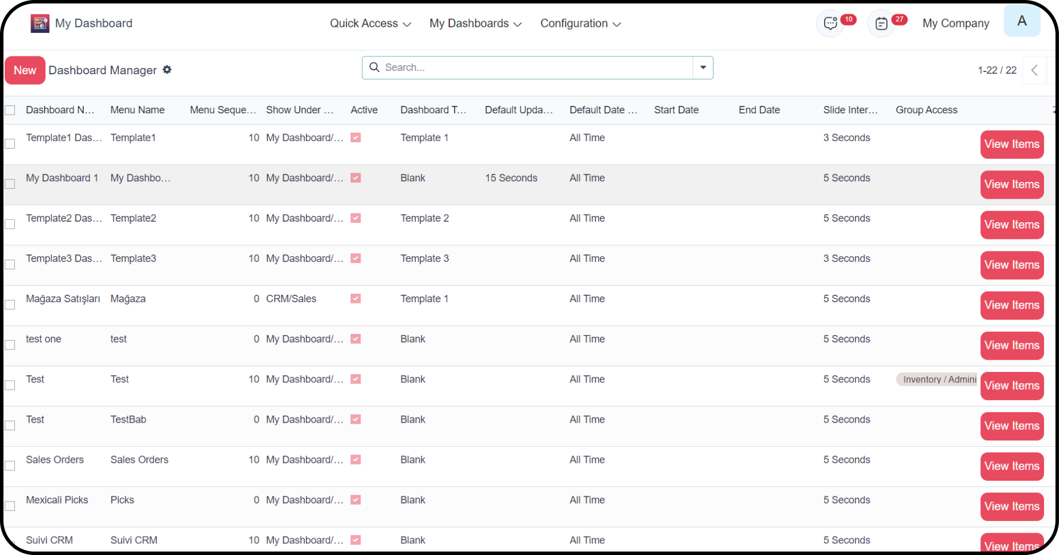The width and height of the screenshot is (1059, 555).
Task: Click the search magnifier icon
Action: pyautogui.click(x=374, y=67)
